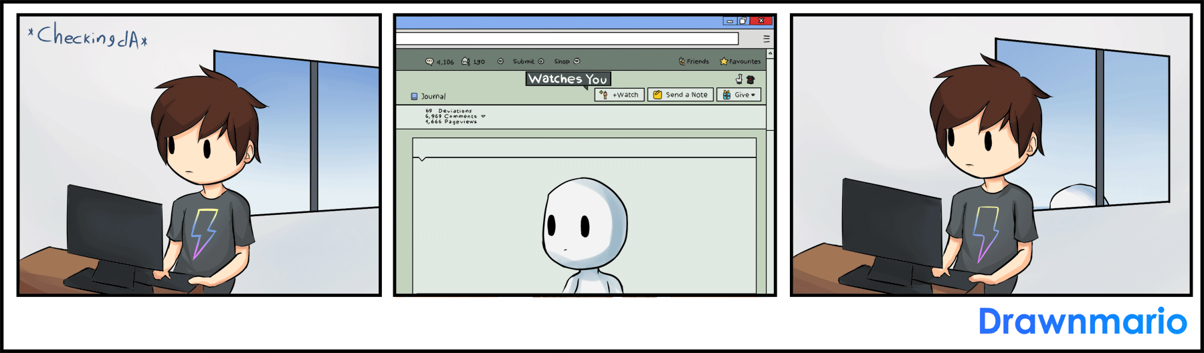Open the message center showing 4,106

[x=439, y=61]
